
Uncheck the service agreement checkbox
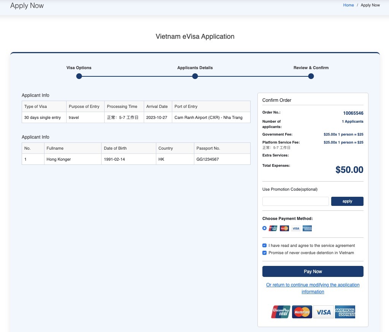click(265, 245)
